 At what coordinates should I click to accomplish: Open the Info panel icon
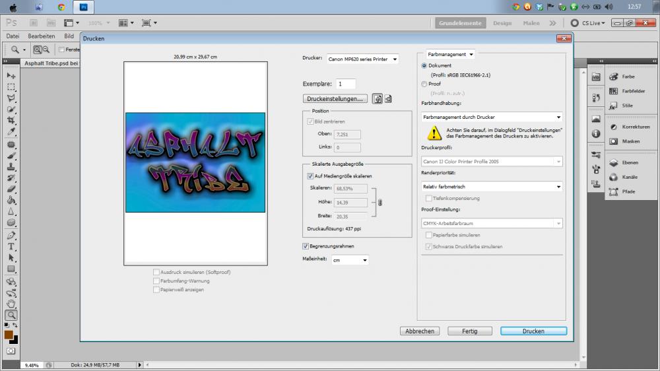pyautogui.click(x=596, y=133)
